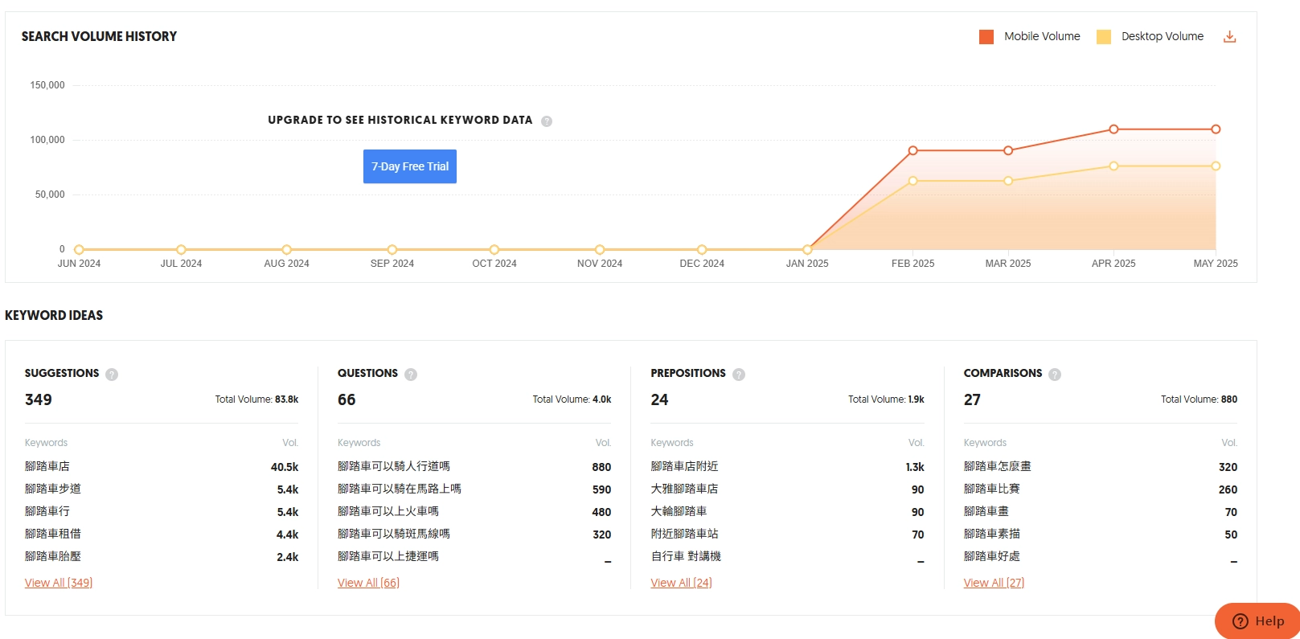Viewport: 1300px width, 639px height.
Task: Select mobile data point for APR 2025
Action: click(x=1113, y=129)
